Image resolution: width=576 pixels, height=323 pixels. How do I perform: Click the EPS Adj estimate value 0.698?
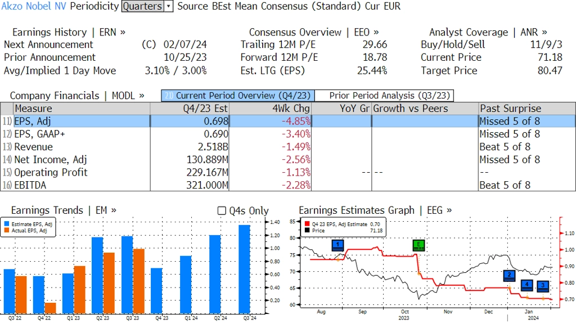click(216, 121)
